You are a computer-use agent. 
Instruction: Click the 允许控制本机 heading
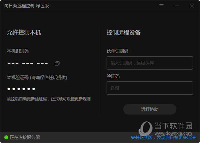(x=24, y=33)
